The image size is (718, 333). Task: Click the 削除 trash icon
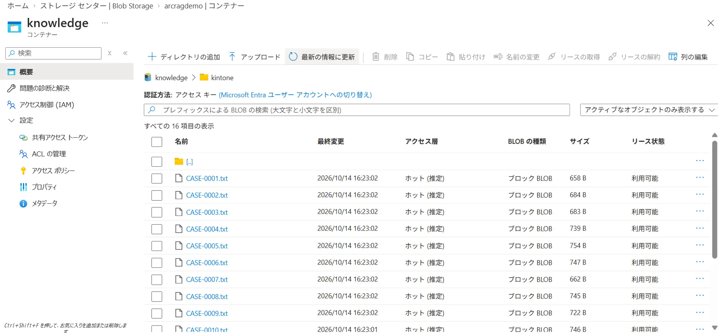pos(376,57)
